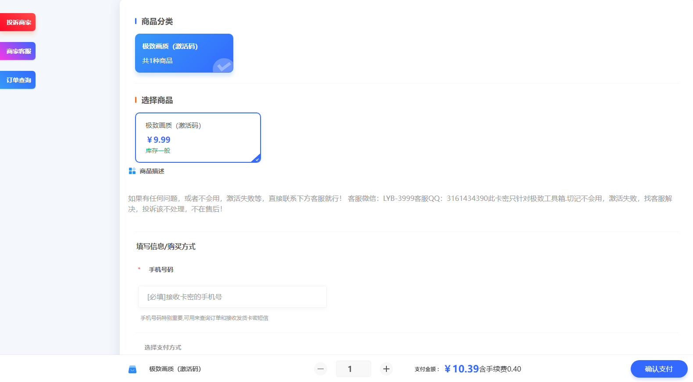Click the 含手续费0.40 fee text
Image resolution: width=693 pixels, height=382 pixels.
(x=500, y=369)
